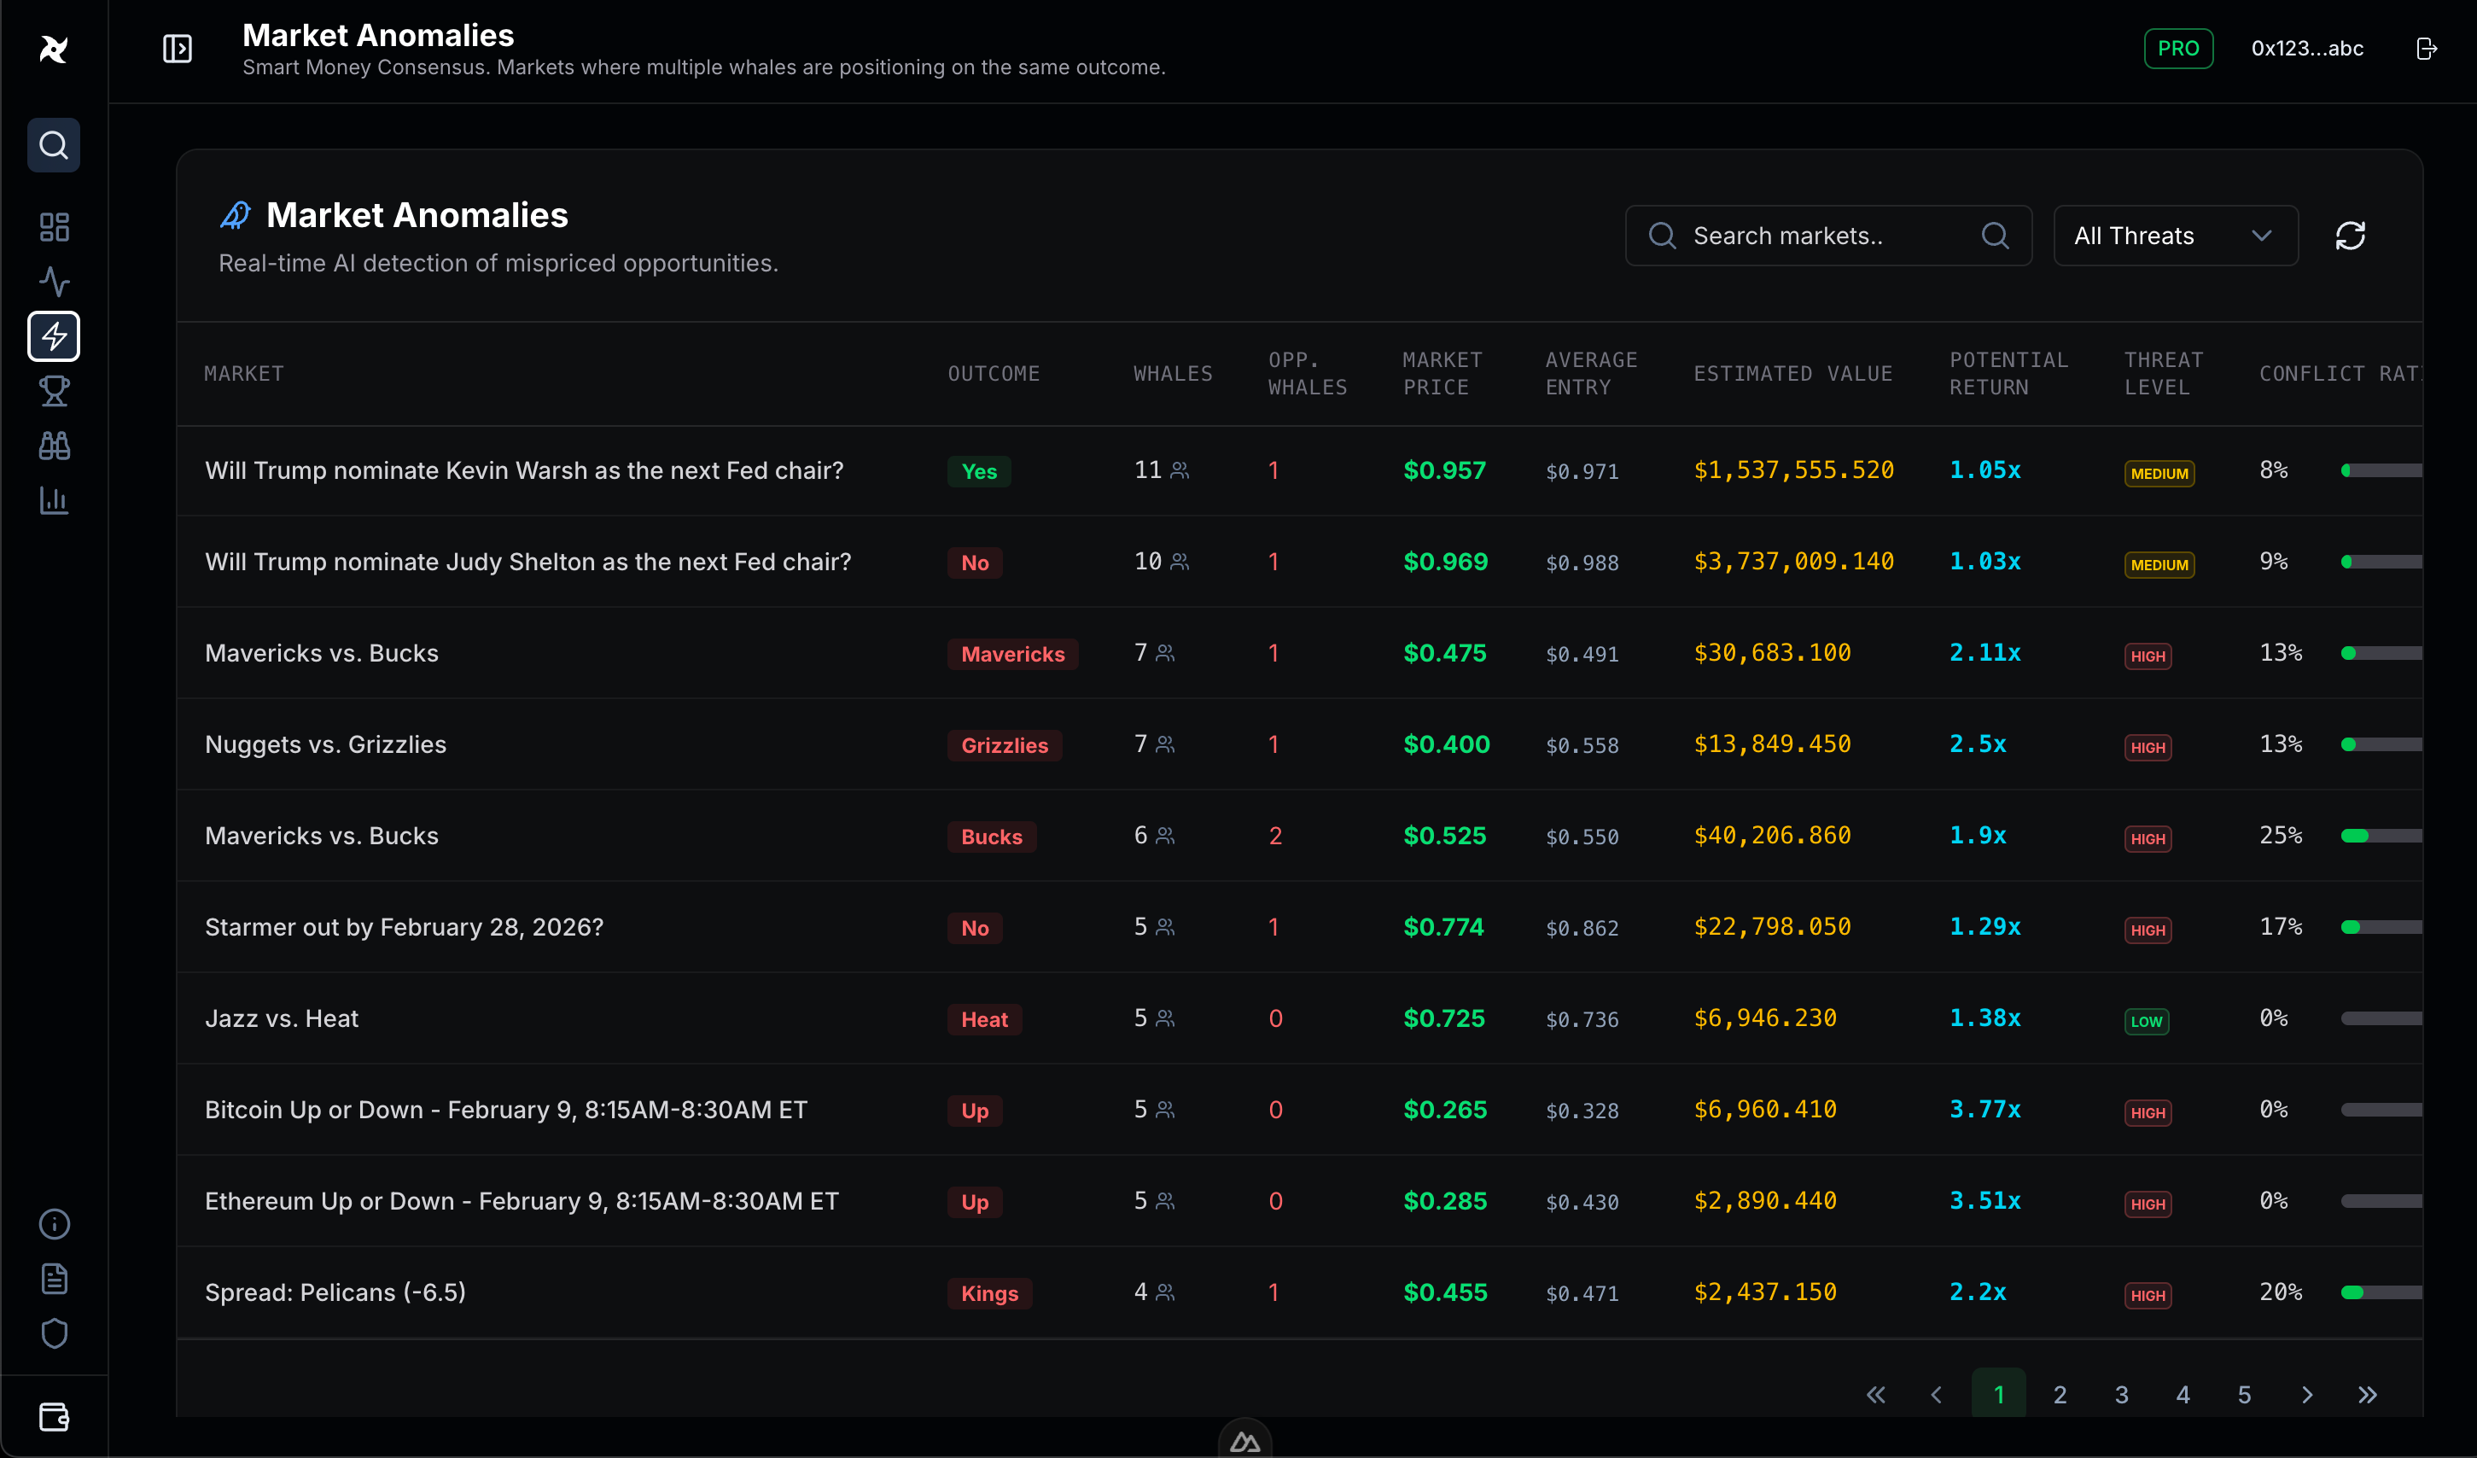Click the PRO badge
The image size is (2477, 1458).
(x=2178, y=48)
